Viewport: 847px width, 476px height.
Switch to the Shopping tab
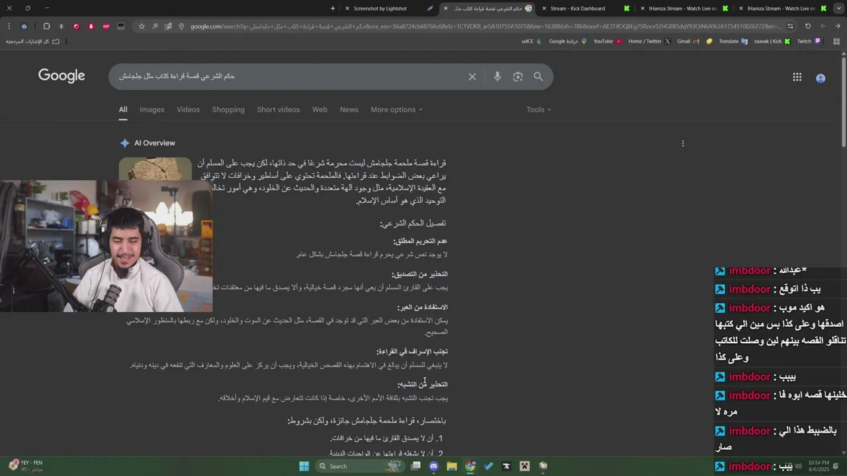pyautogui.click(x=228, y=110)
